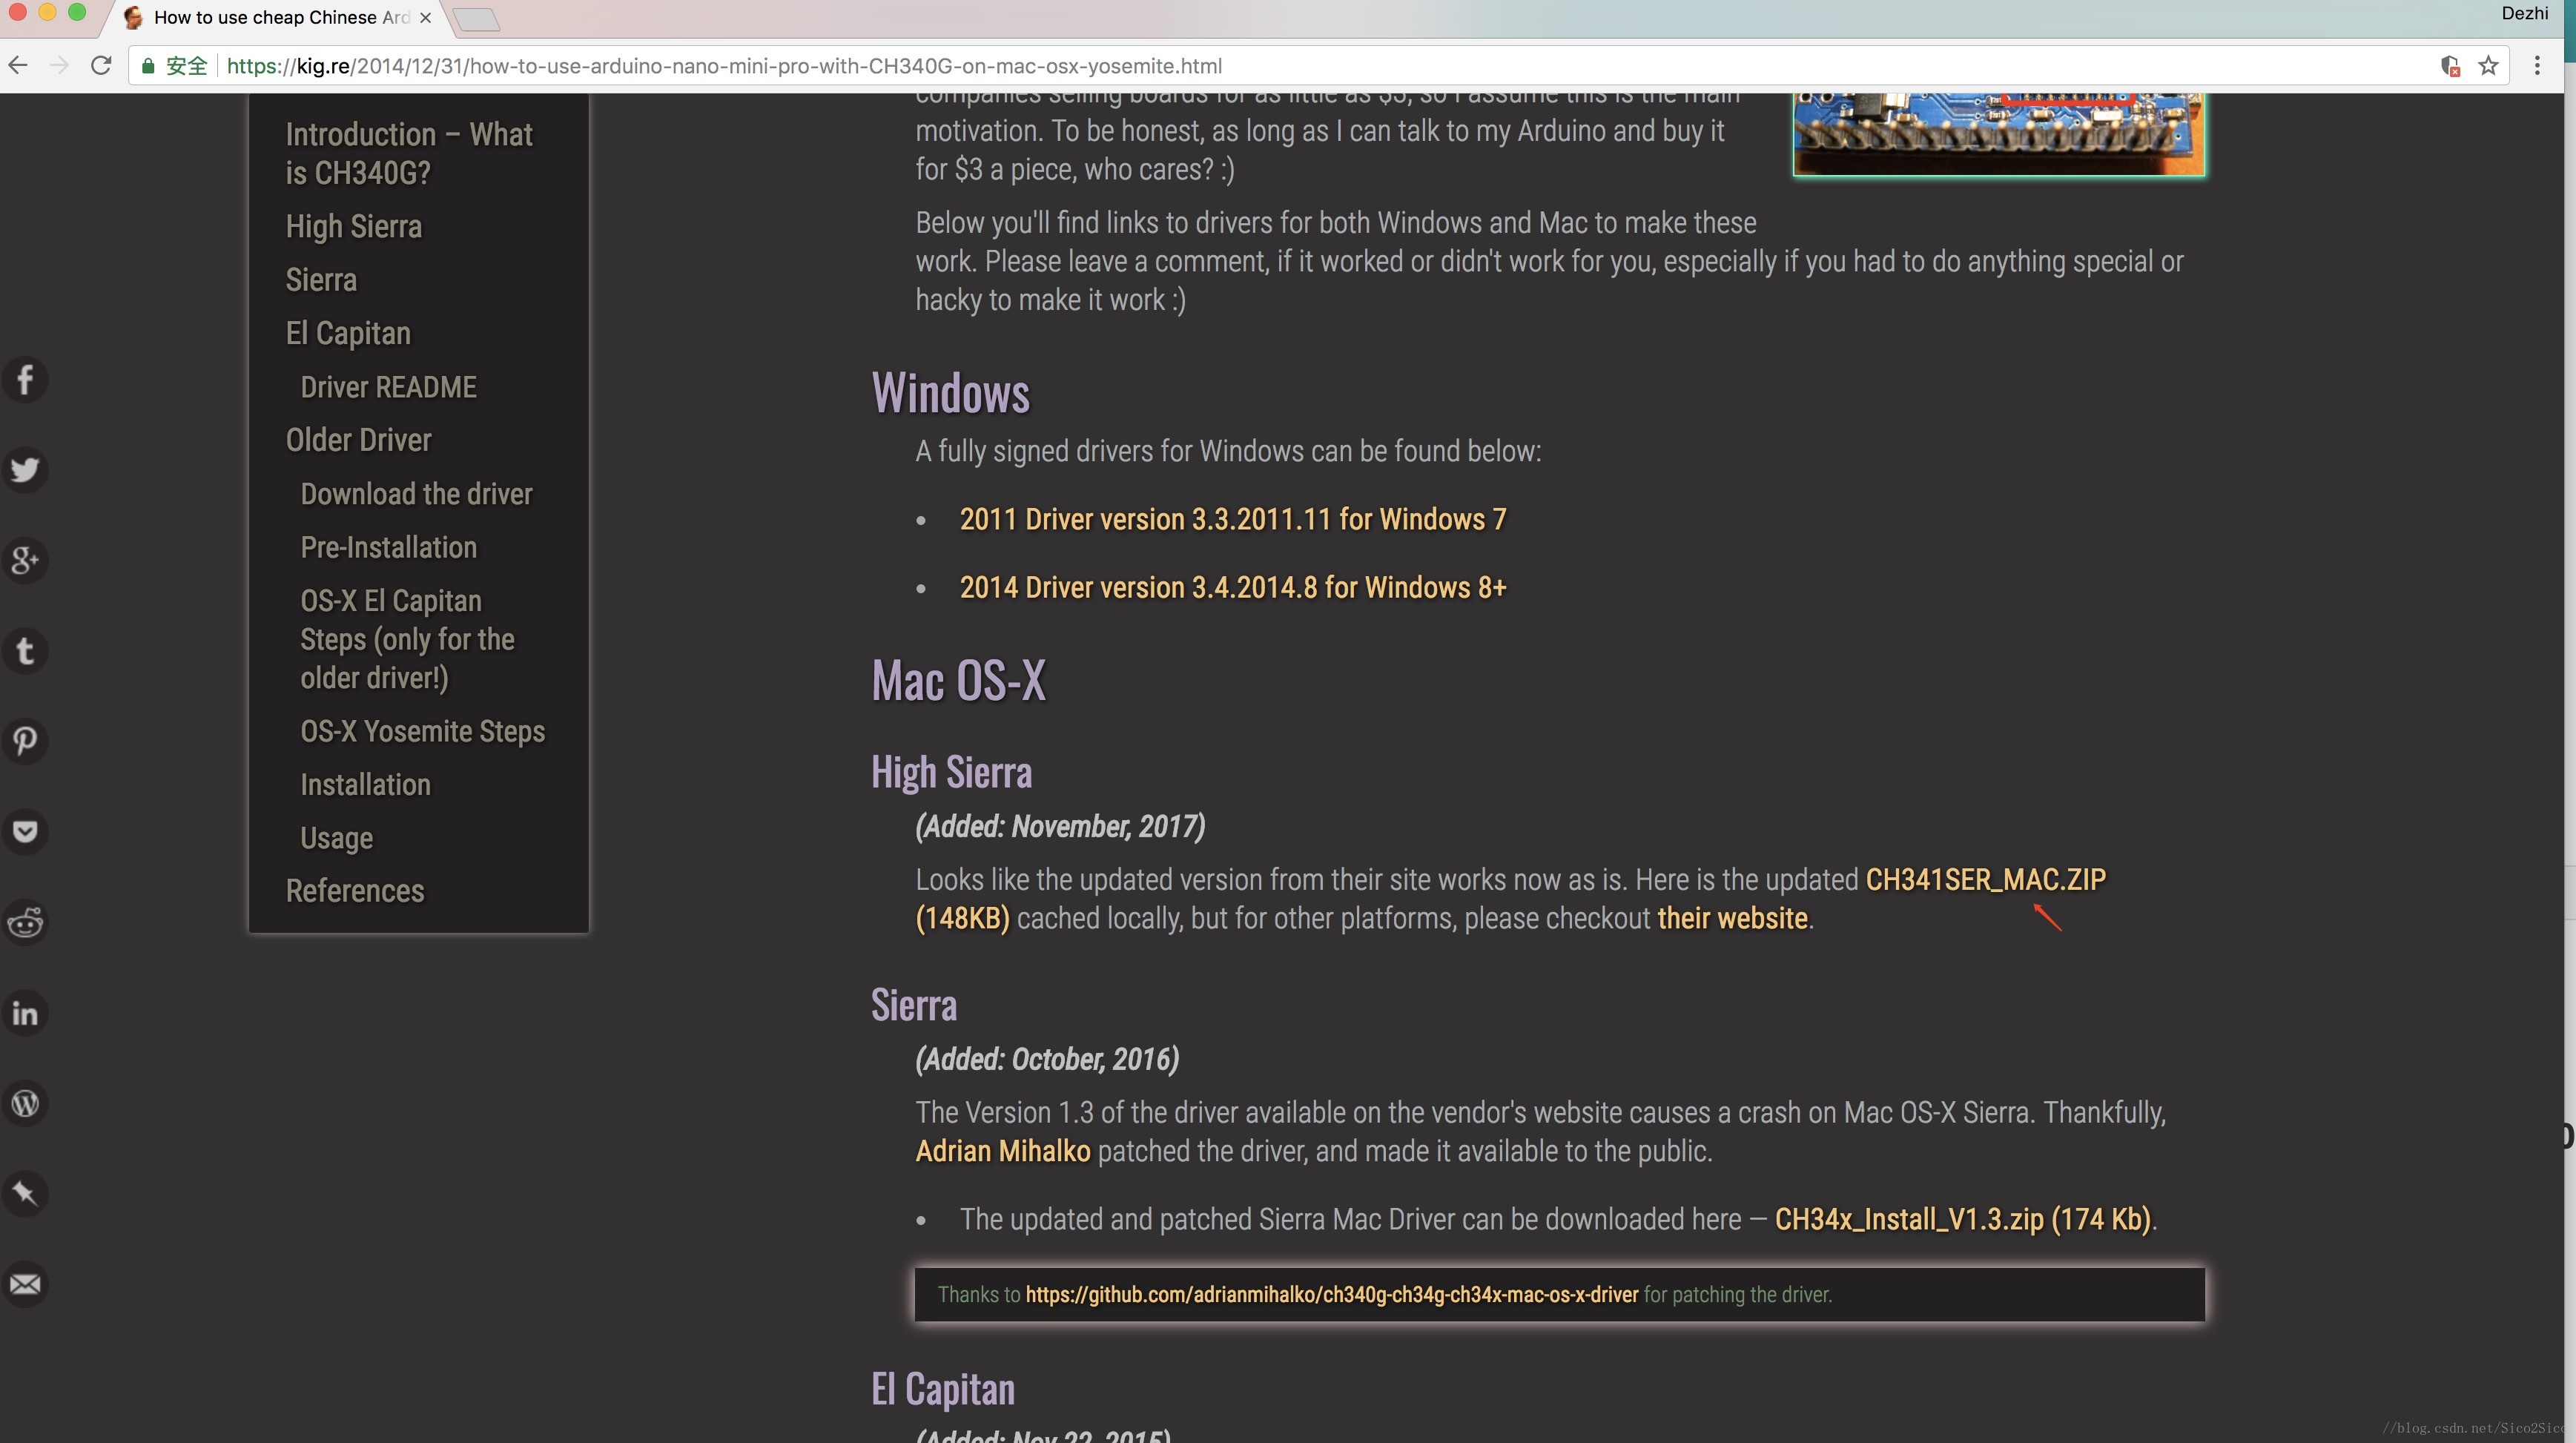Viewport: 2576px width, 1443px height.
Task: Open a new browser tab
Action: [x=476, y=19]
